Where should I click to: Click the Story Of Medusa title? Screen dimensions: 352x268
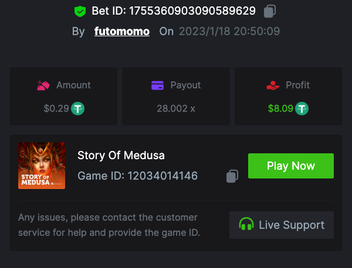click(x=121, y=155)
